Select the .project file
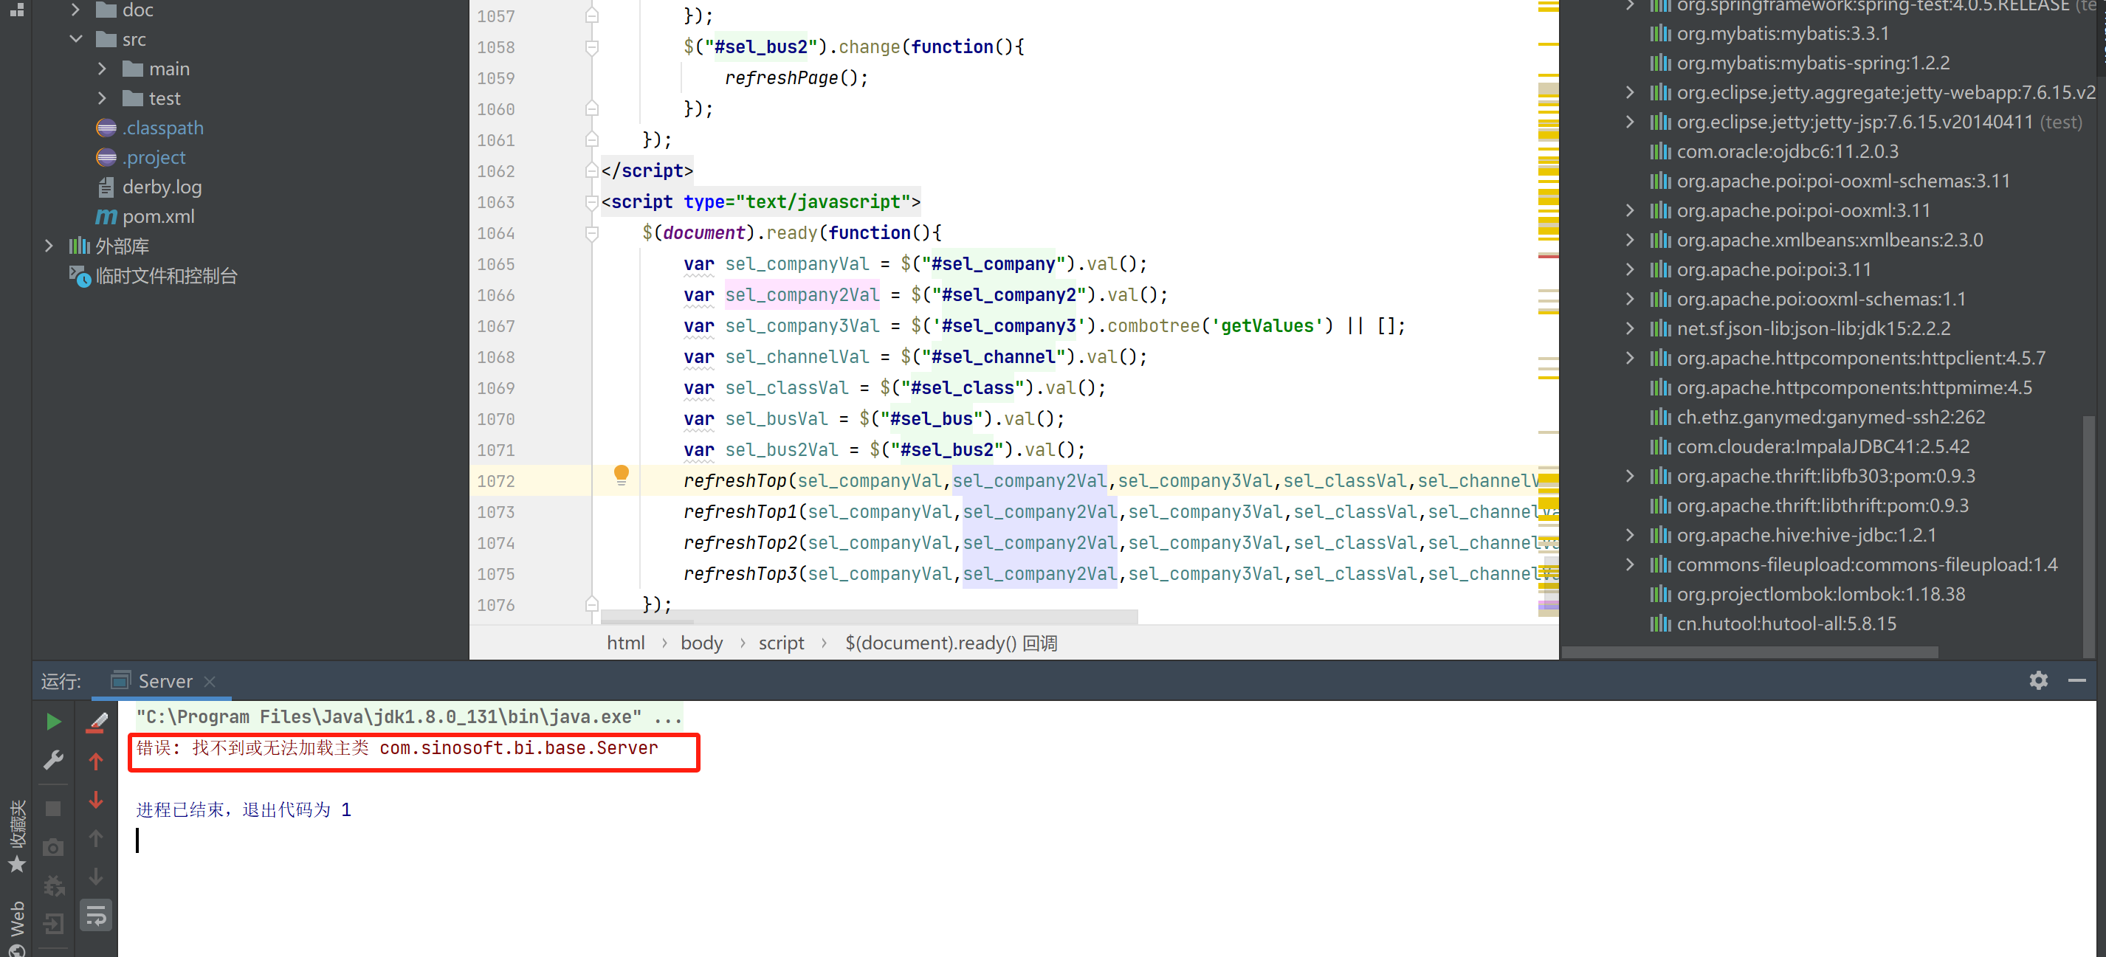 154,157
